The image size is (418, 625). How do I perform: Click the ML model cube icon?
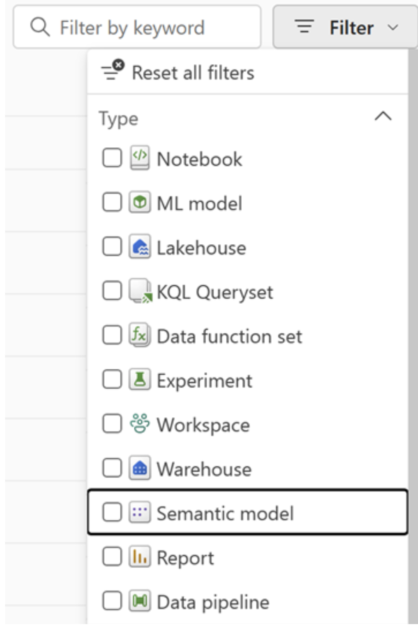pyautogui.click(x=139, y=203)
